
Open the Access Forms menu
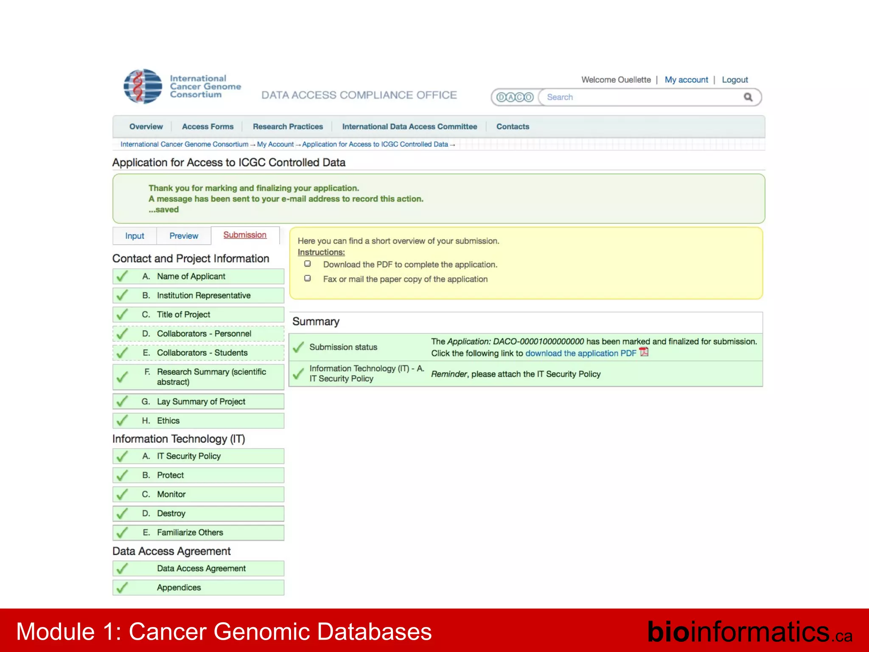point(208,126)
